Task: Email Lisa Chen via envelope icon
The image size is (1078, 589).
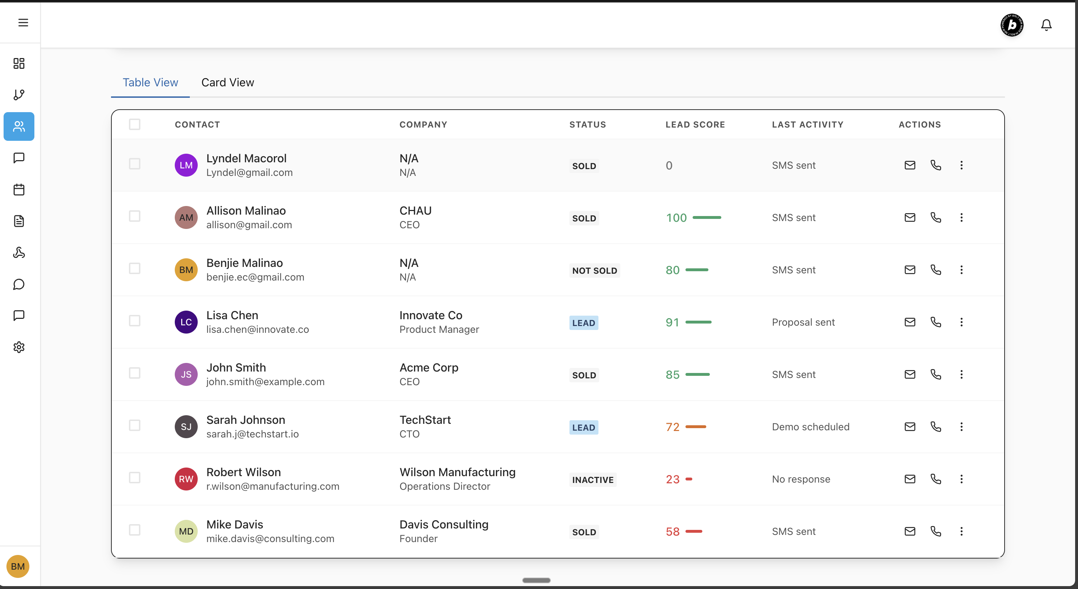Action: (x=910, y=322)
